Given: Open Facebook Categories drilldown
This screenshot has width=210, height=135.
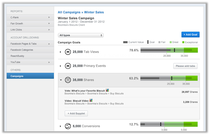Looking at the screenshot, I should click(x=30, y=50).
